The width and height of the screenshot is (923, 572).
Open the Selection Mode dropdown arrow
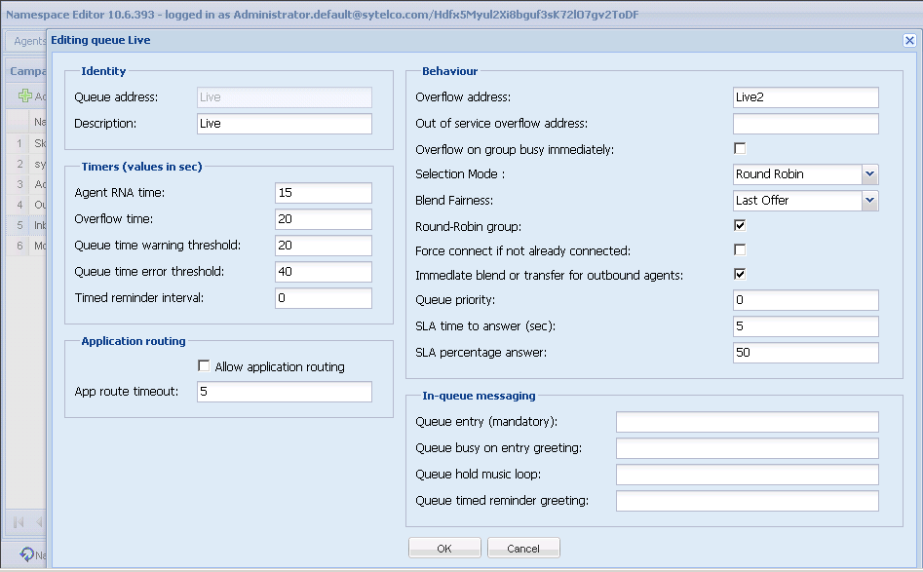(870, 174)
